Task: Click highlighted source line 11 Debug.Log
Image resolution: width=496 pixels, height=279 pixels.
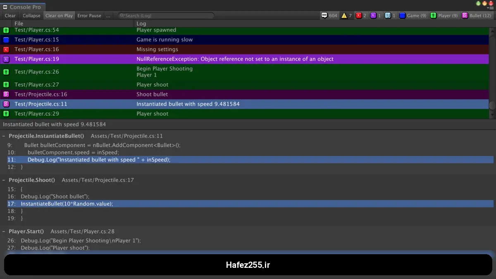Action: (250, 160)
